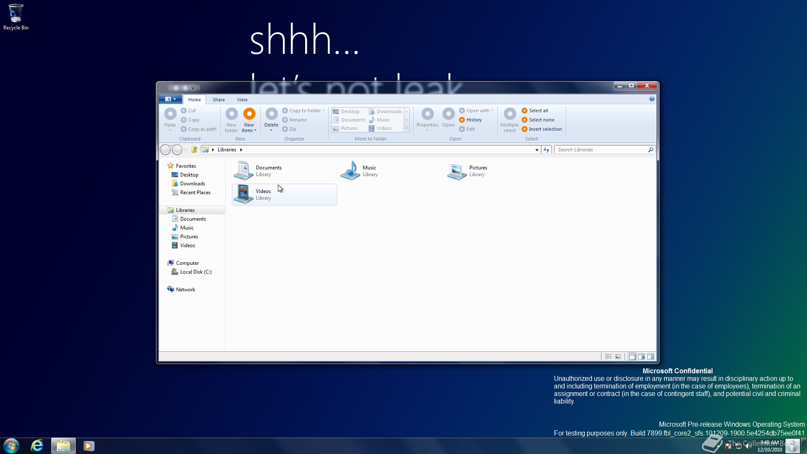Select Local Disk (C:) in navigation pane
The image size is (807, 454).
195,272
